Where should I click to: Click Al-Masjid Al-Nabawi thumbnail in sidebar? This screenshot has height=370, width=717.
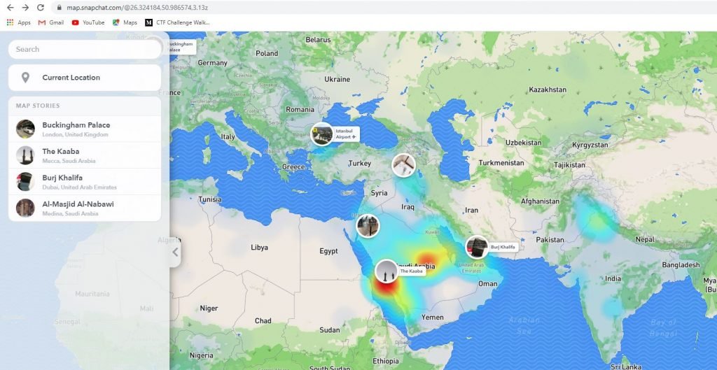click(x=25, y=208)
